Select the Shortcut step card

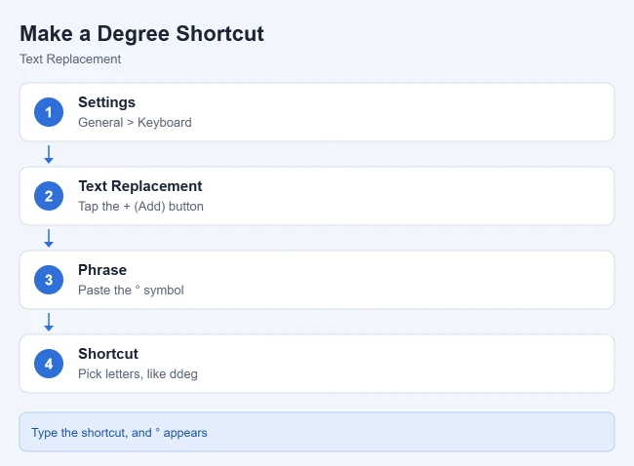[x=317, y=364]
